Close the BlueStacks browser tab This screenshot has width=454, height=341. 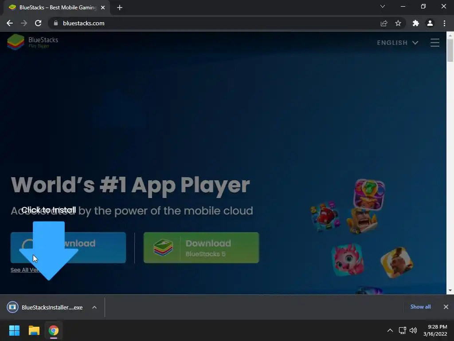click(x=103, y=8)
